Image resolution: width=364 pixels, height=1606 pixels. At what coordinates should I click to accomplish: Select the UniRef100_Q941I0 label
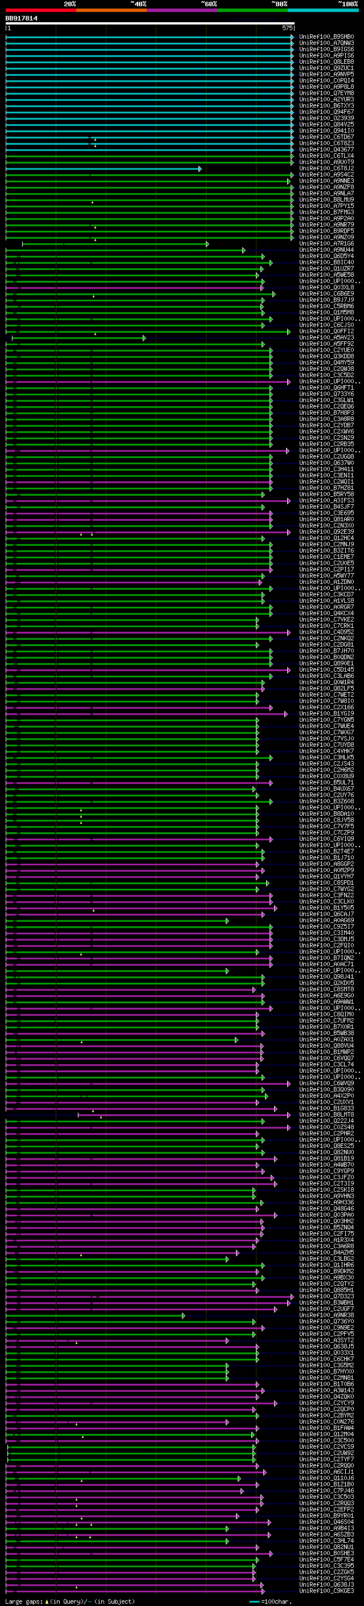pyautogui.click(x=326, y=131)
